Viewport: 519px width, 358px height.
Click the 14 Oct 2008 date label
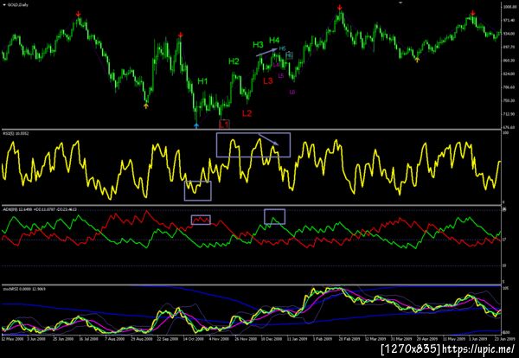[x=193, y=339]
